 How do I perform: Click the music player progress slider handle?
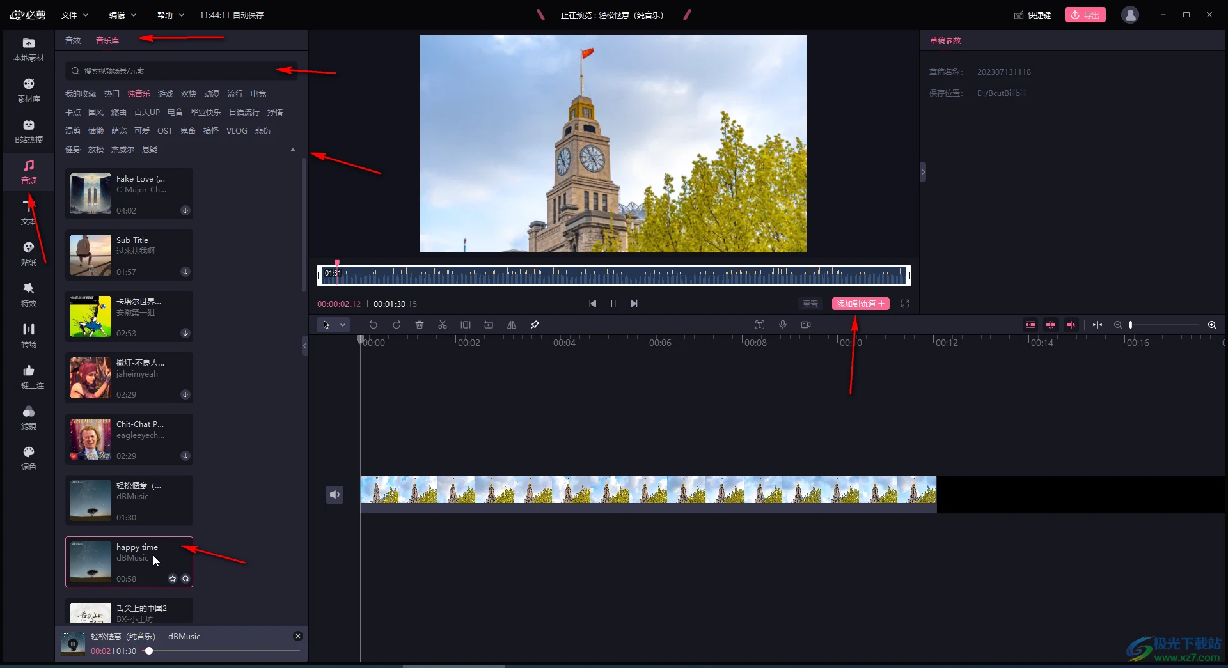[x=149, y=651]
